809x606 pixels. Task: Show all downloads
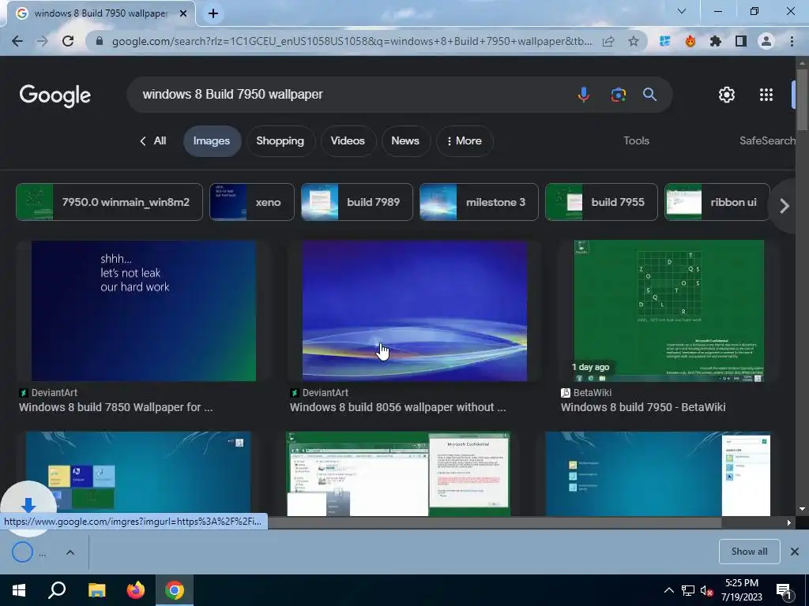749,552
